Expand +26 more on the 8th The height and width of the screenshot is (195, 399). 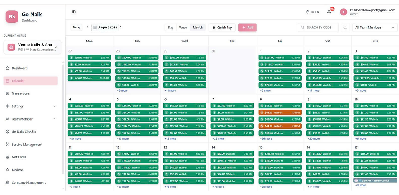click(x=266, y=139)
